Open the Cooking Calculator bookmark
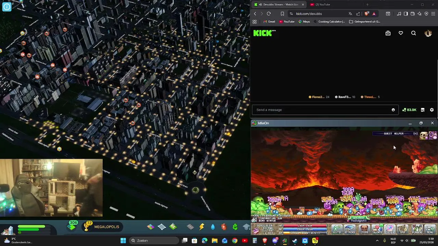 329,22
